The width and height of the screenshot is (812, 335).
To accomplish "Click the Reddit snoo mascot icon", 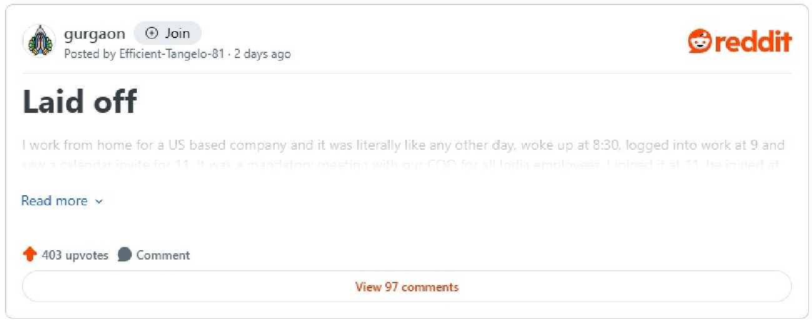I will coord(700,42).
